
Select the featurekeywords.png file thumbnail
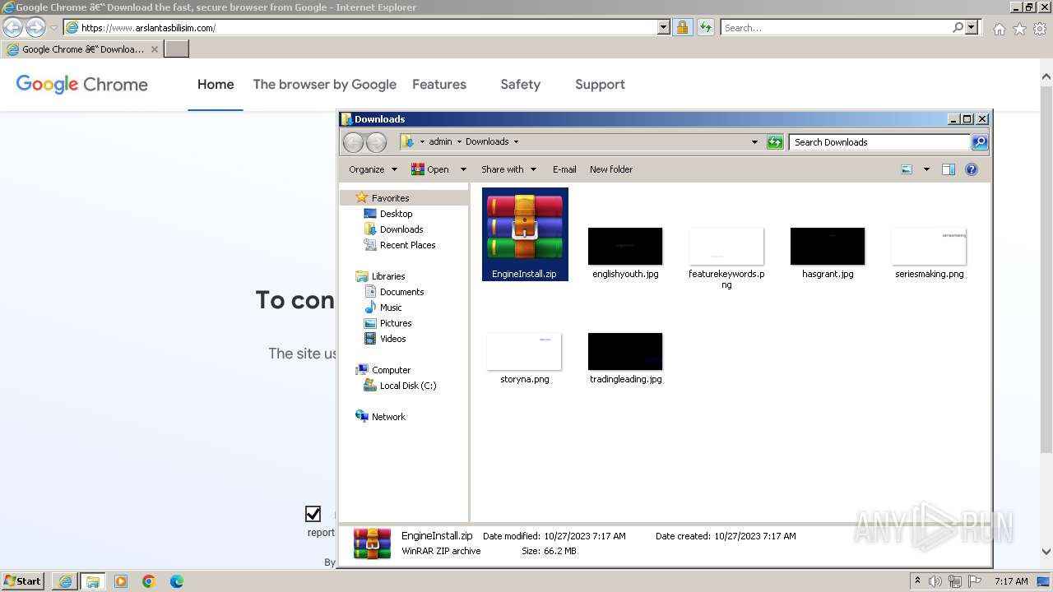726,246
